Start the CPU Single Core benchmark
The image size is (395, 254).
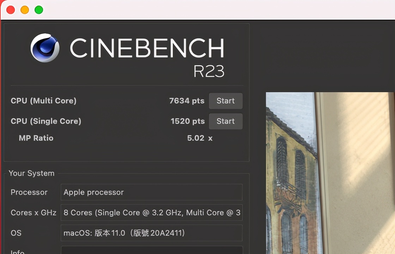pyautogui.click(x=225, y=121)
